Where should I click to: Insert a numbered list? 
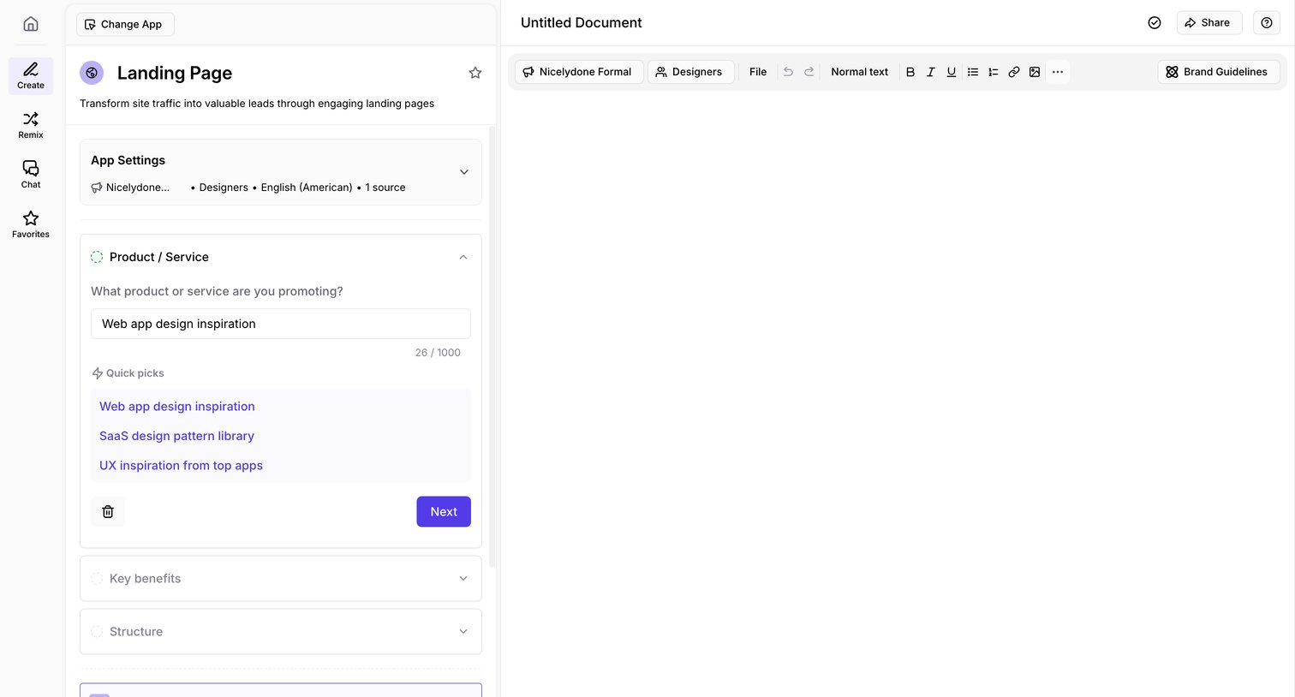(x=994, y=72)
